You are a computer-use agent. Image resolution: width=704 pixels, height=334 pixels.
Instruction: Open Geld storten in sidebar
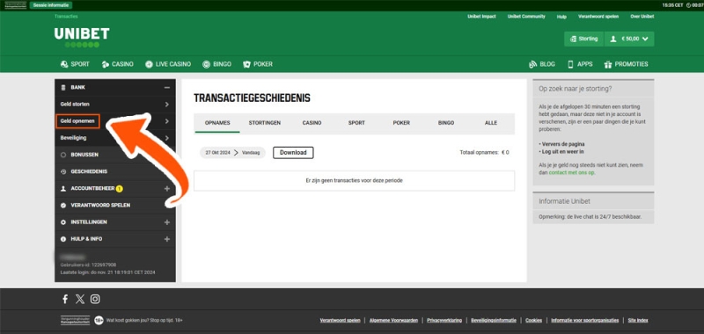click(75, 104)
